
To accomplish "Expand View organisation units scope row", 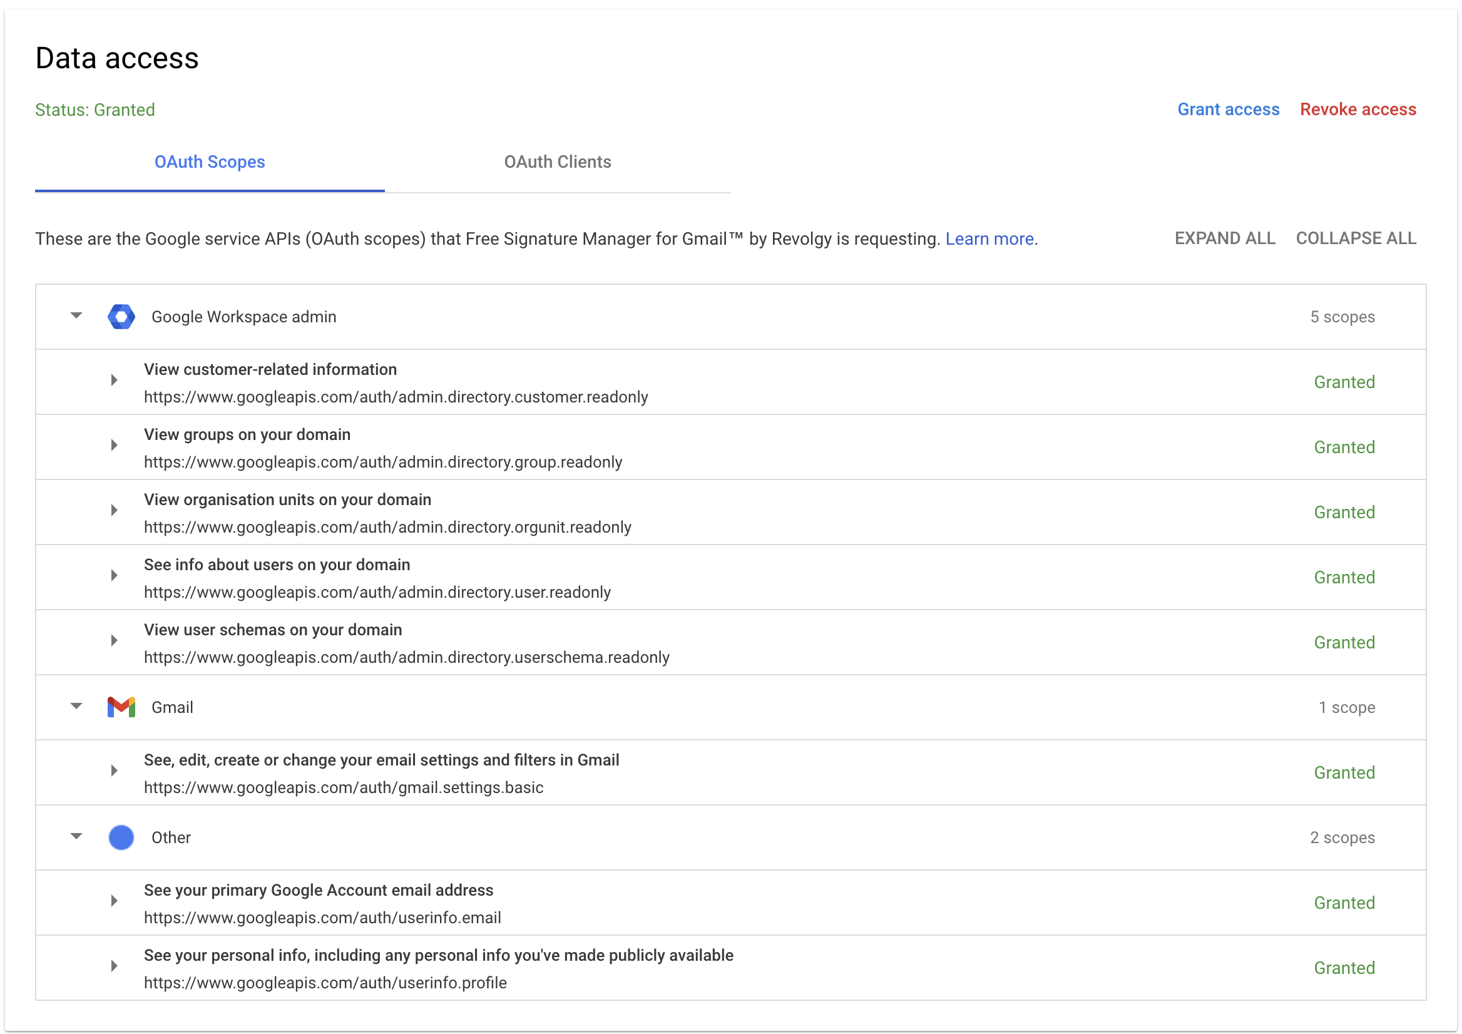I will [x=114, y=511].
